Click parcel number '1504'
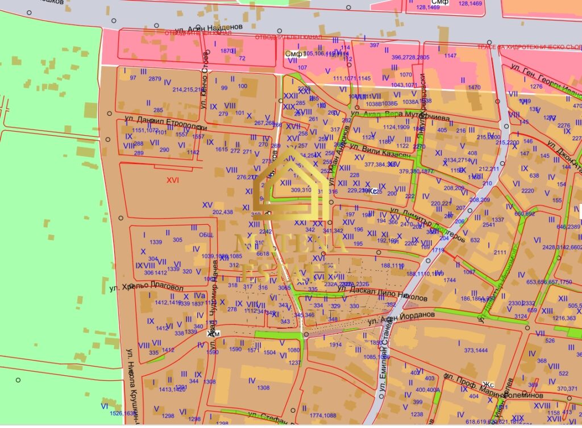The image size is (582, 428). pyautogui.click(x=270, y=353)
